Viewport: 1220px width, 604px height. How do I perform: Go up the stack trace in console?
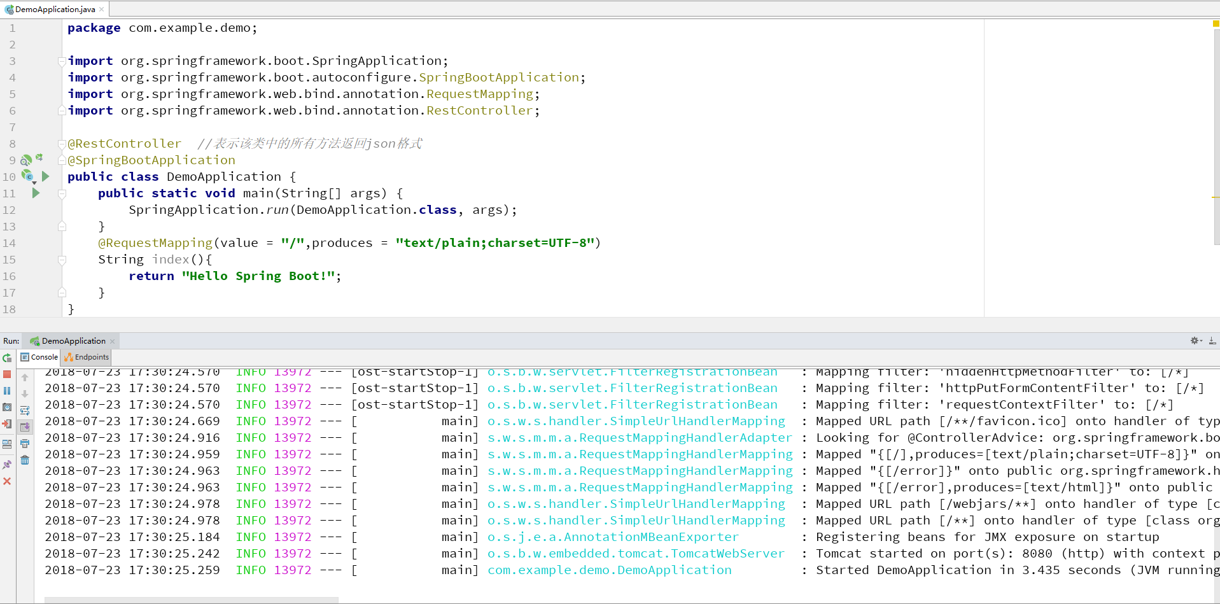(x=25, y=377)
